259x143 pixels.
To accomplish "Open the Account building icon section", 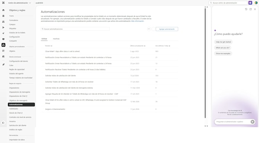I will [3, 16].
